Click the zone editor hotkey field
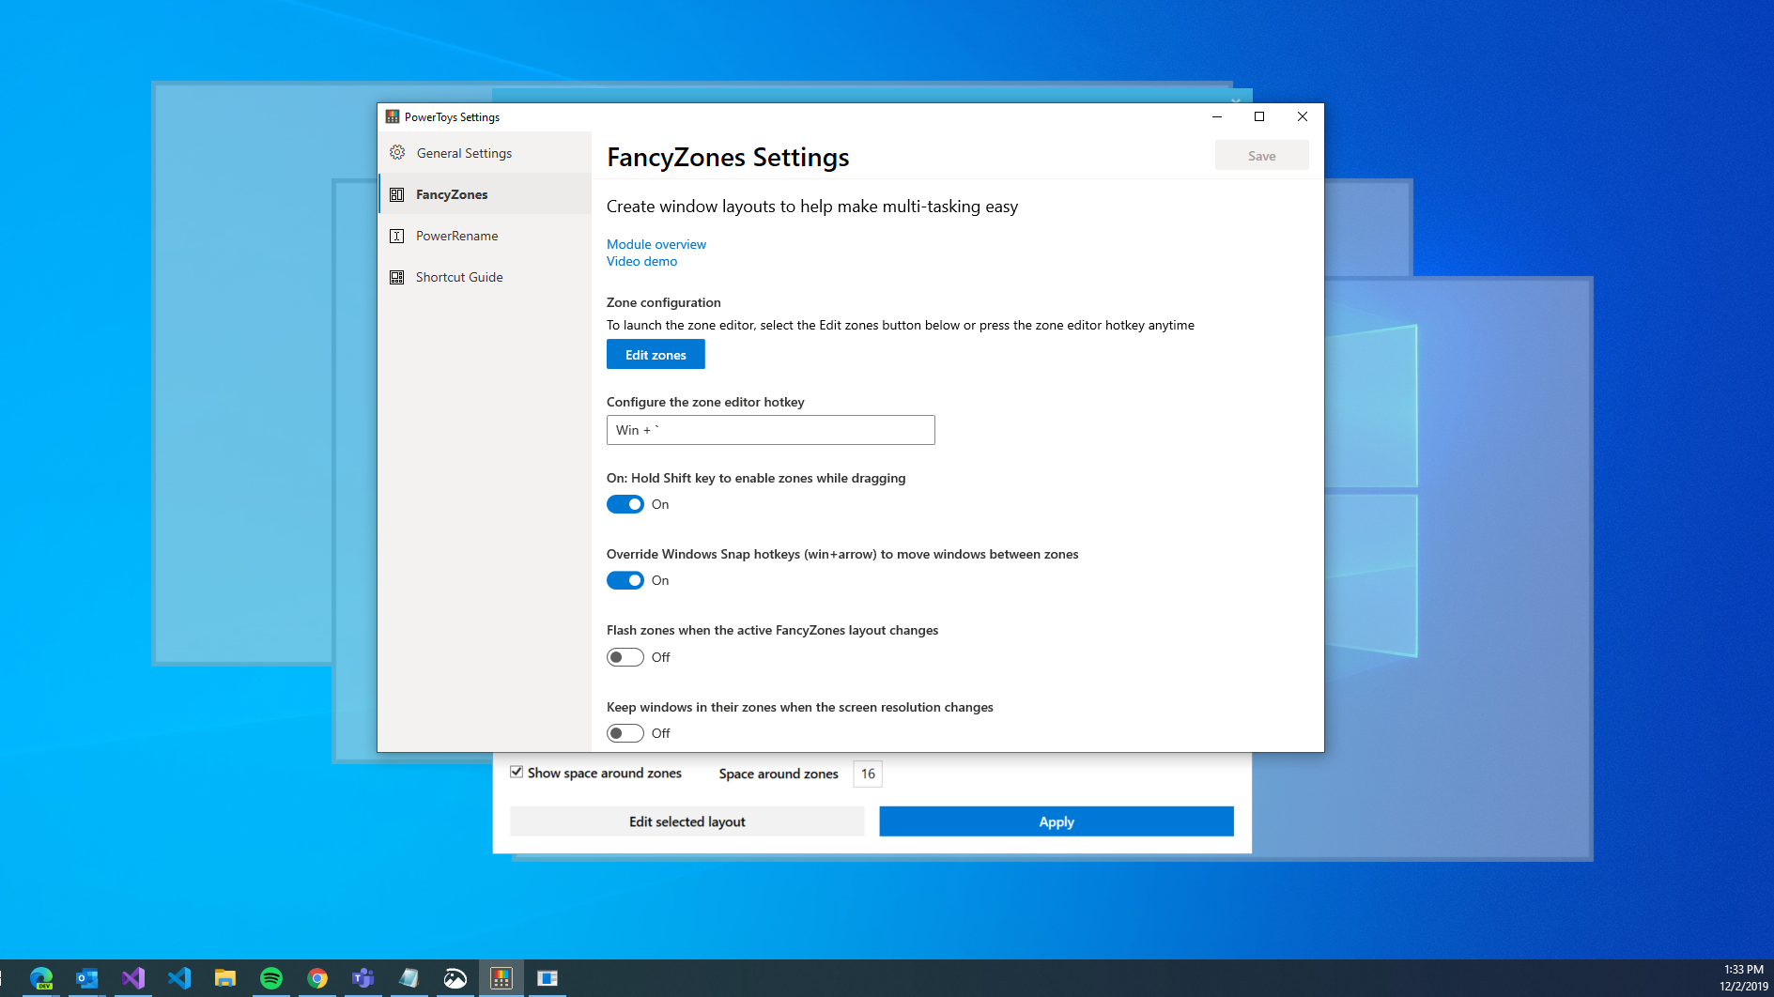The image size is (1774, 997). [x=770, y=429]
